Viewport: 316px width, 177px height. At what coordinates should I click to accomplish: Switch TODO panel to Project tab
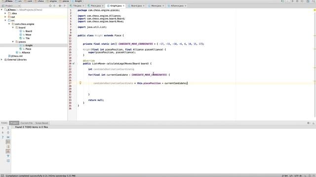14,123
